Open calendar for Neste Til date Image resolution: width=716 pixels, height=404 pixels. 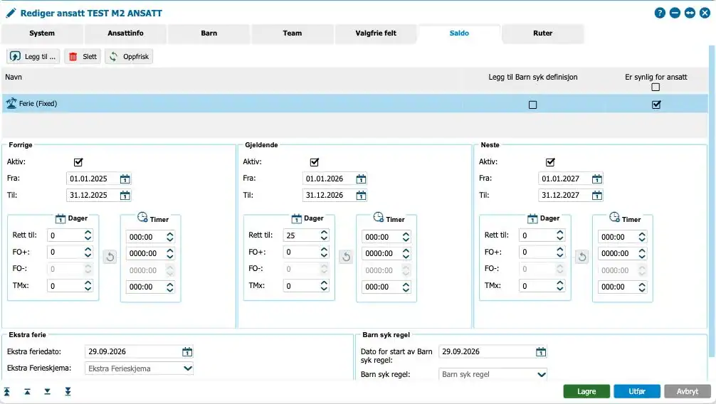(597, 196)
